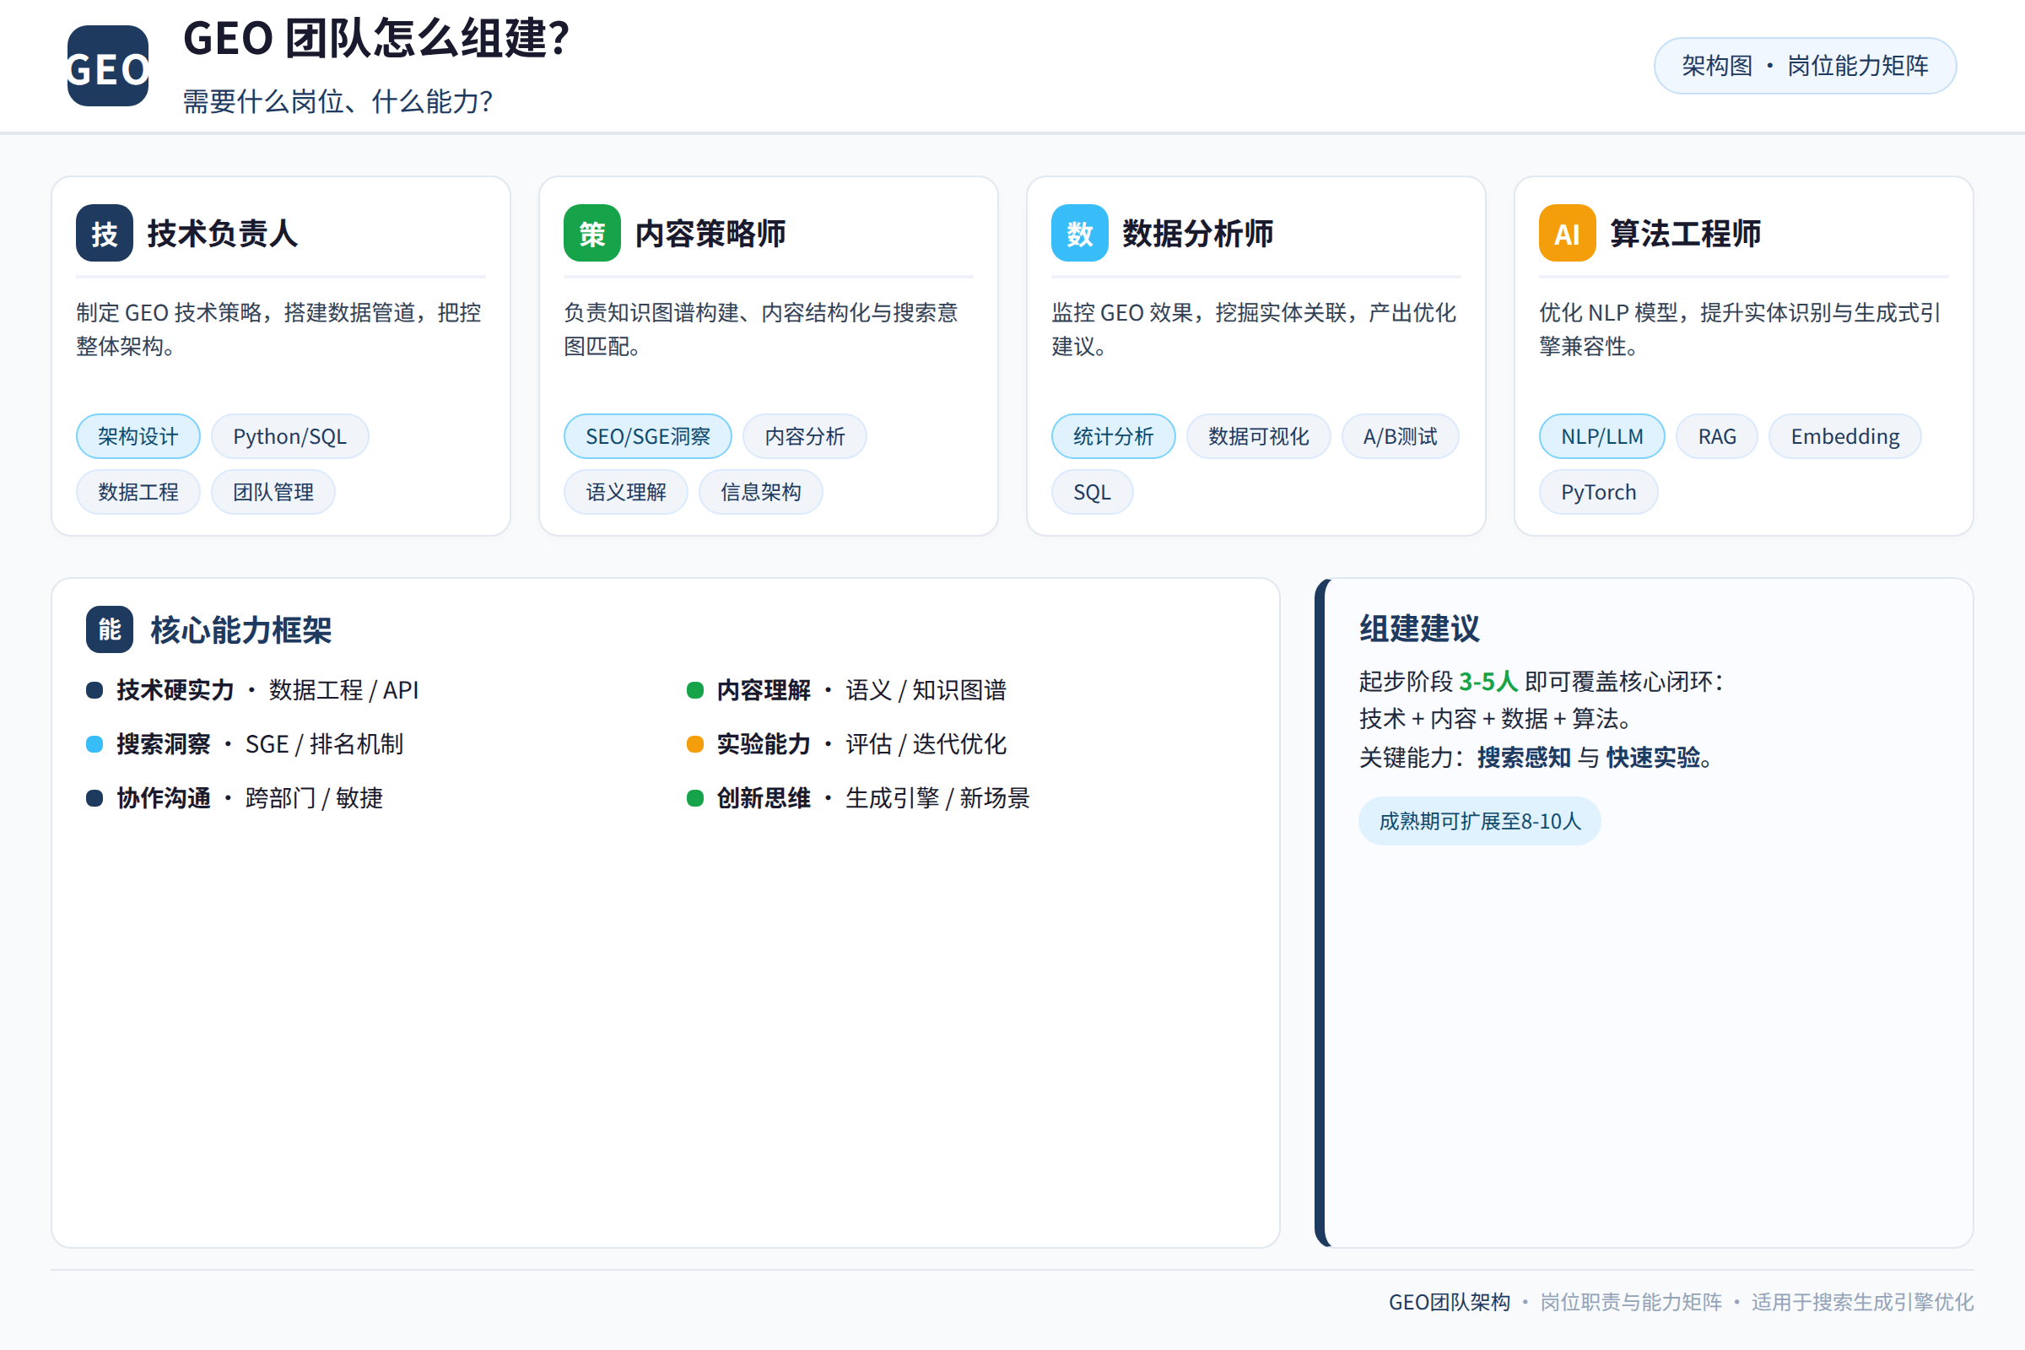Viewport: 2025px width, 1350px height.
Task: Click the 技 icon of 技术负责人 card
Action: [x=104, y=233]
